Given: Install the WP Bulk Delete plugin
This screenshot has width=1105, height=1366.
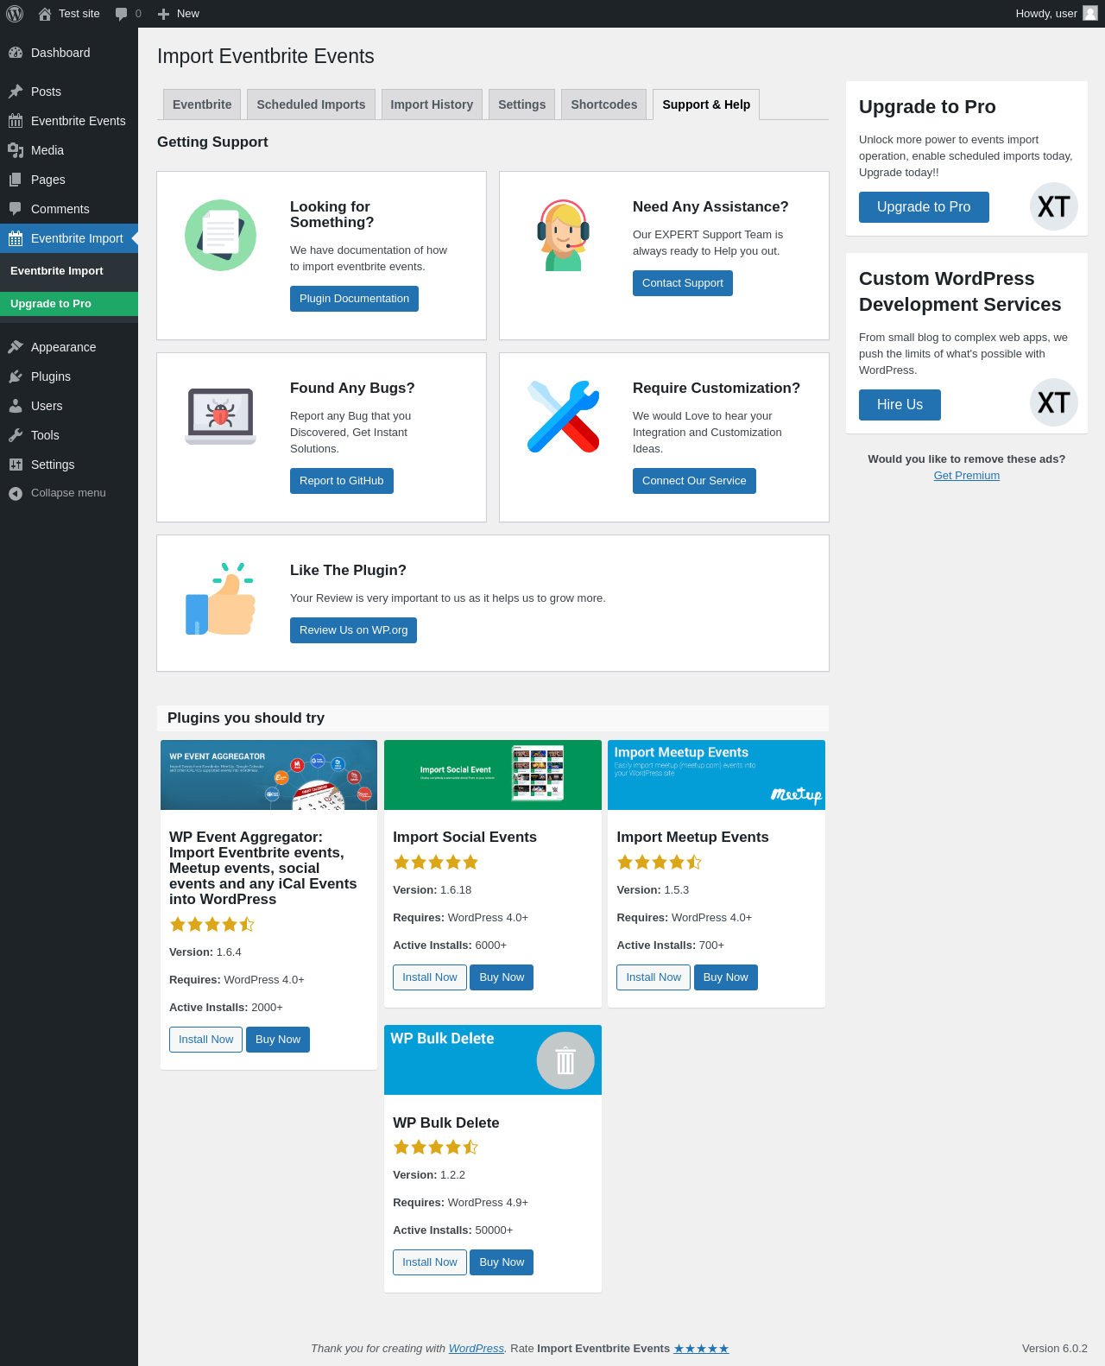Looking at the screenshot, I should pos(430,1262).
